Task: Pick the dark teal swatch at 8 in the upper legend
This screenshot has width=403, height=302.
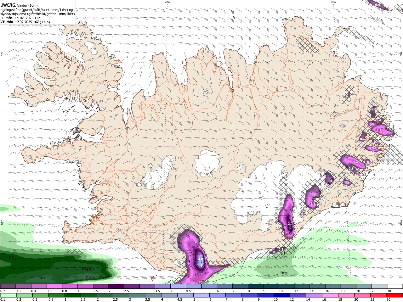Action: tap(255, 287)
